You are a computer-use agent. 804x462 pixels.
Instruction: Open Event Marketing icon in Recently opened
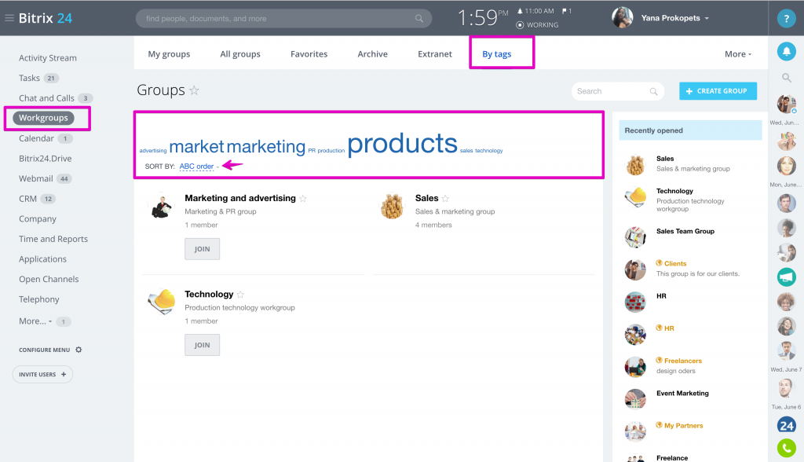coord(635,399)
